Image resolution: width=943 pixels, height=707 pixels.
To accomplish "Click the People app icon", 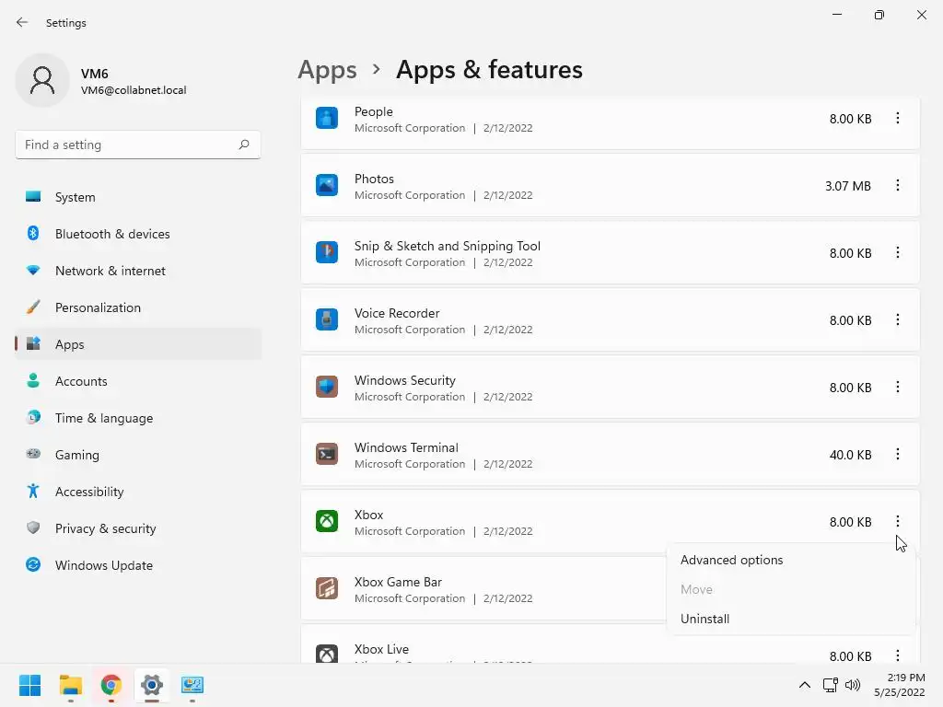I will click(x=327, y=118).
